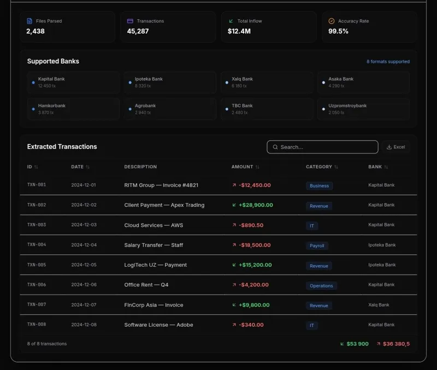Click the total outflow arrow icon in footer
This screenshot has height=370, width=437.
(379, 344)
